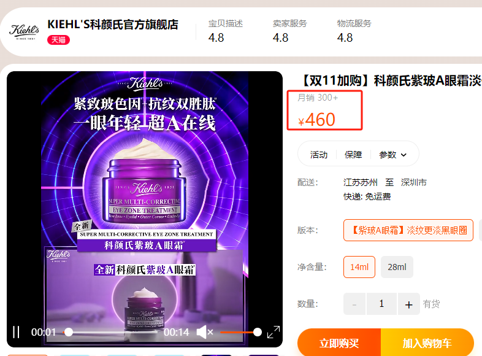Decrease quantity with the minus button
Screen dimensions: 482x356
(354, 304)
